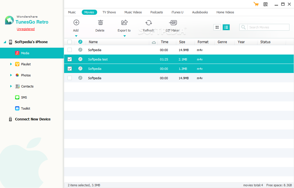Viewport: 294px width, 188px height.
Task: Sort by the Size column header
Action: tap(182, 42)
